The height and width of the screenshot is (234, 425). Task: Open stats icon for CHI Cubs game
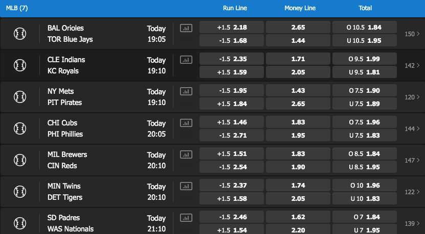point(186,123)
